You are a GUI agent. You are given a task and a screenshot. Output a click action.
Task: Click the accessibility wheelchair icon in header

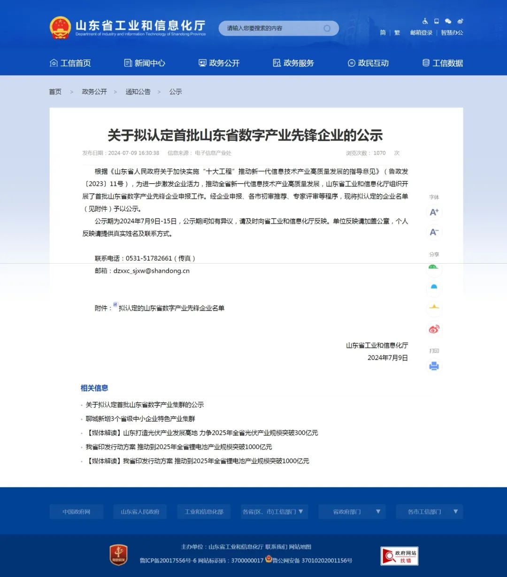click(x=425, y=21)
